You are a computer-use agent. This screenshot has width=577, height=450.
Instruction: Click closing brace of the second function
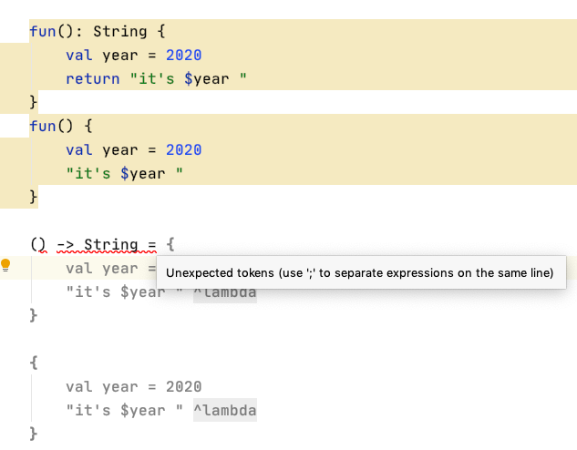(x=34, y=197)
